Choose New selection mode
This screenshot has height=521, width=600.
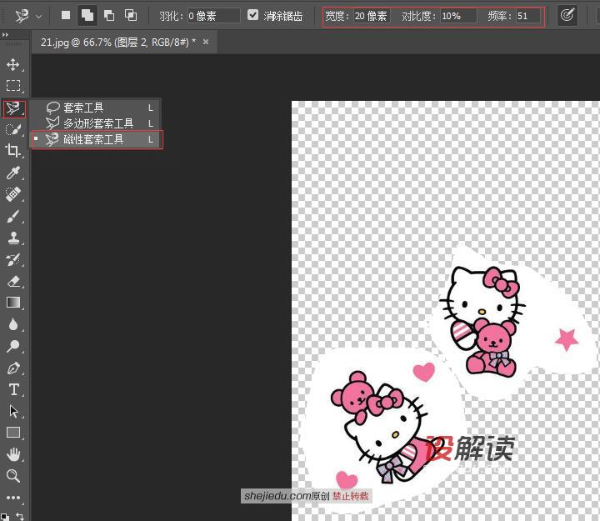[x=66, y=15]
